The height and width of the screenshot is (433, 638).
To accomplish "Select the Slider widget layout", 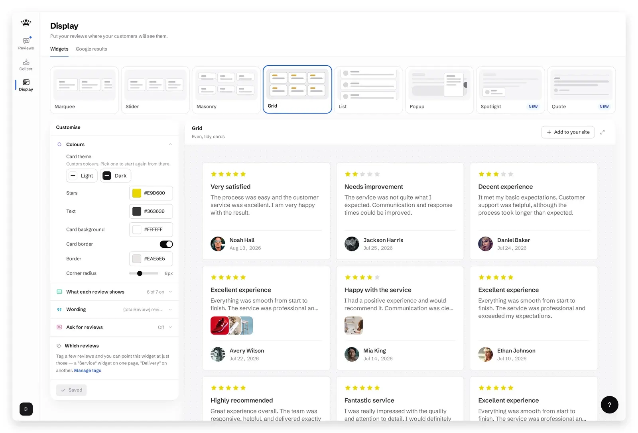I will tap(155, 90).
